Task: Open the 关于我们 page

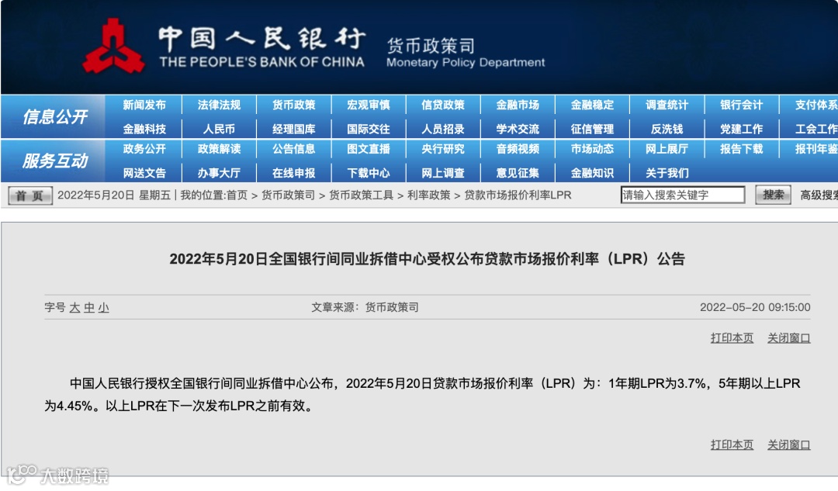Action: point(667,173)
